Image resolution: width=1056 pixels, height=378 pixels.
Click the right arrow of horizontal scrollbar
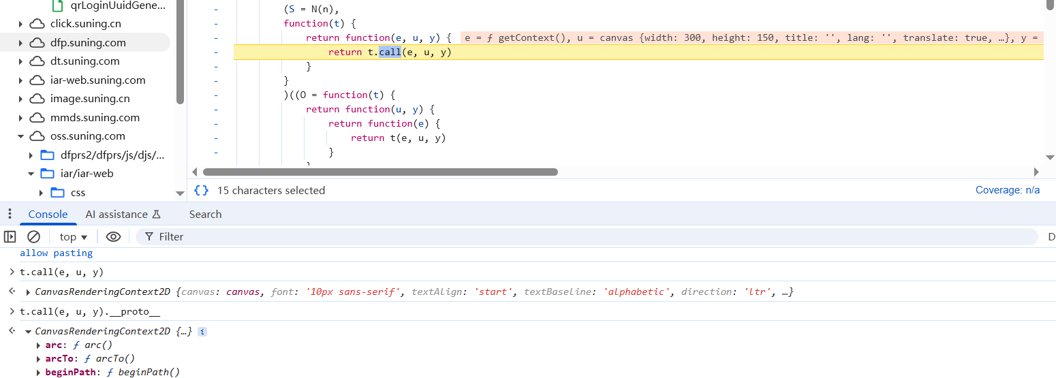[1036, 172]
